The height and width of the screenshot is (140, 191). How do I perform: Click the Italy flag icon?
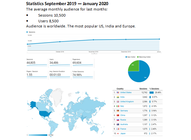pos(118,106)
